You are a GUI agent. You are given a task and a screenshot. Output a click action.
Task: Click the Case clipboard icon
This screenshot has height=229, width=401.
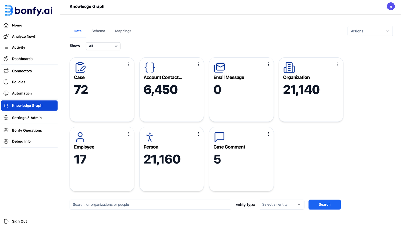(x=80, y=68)
